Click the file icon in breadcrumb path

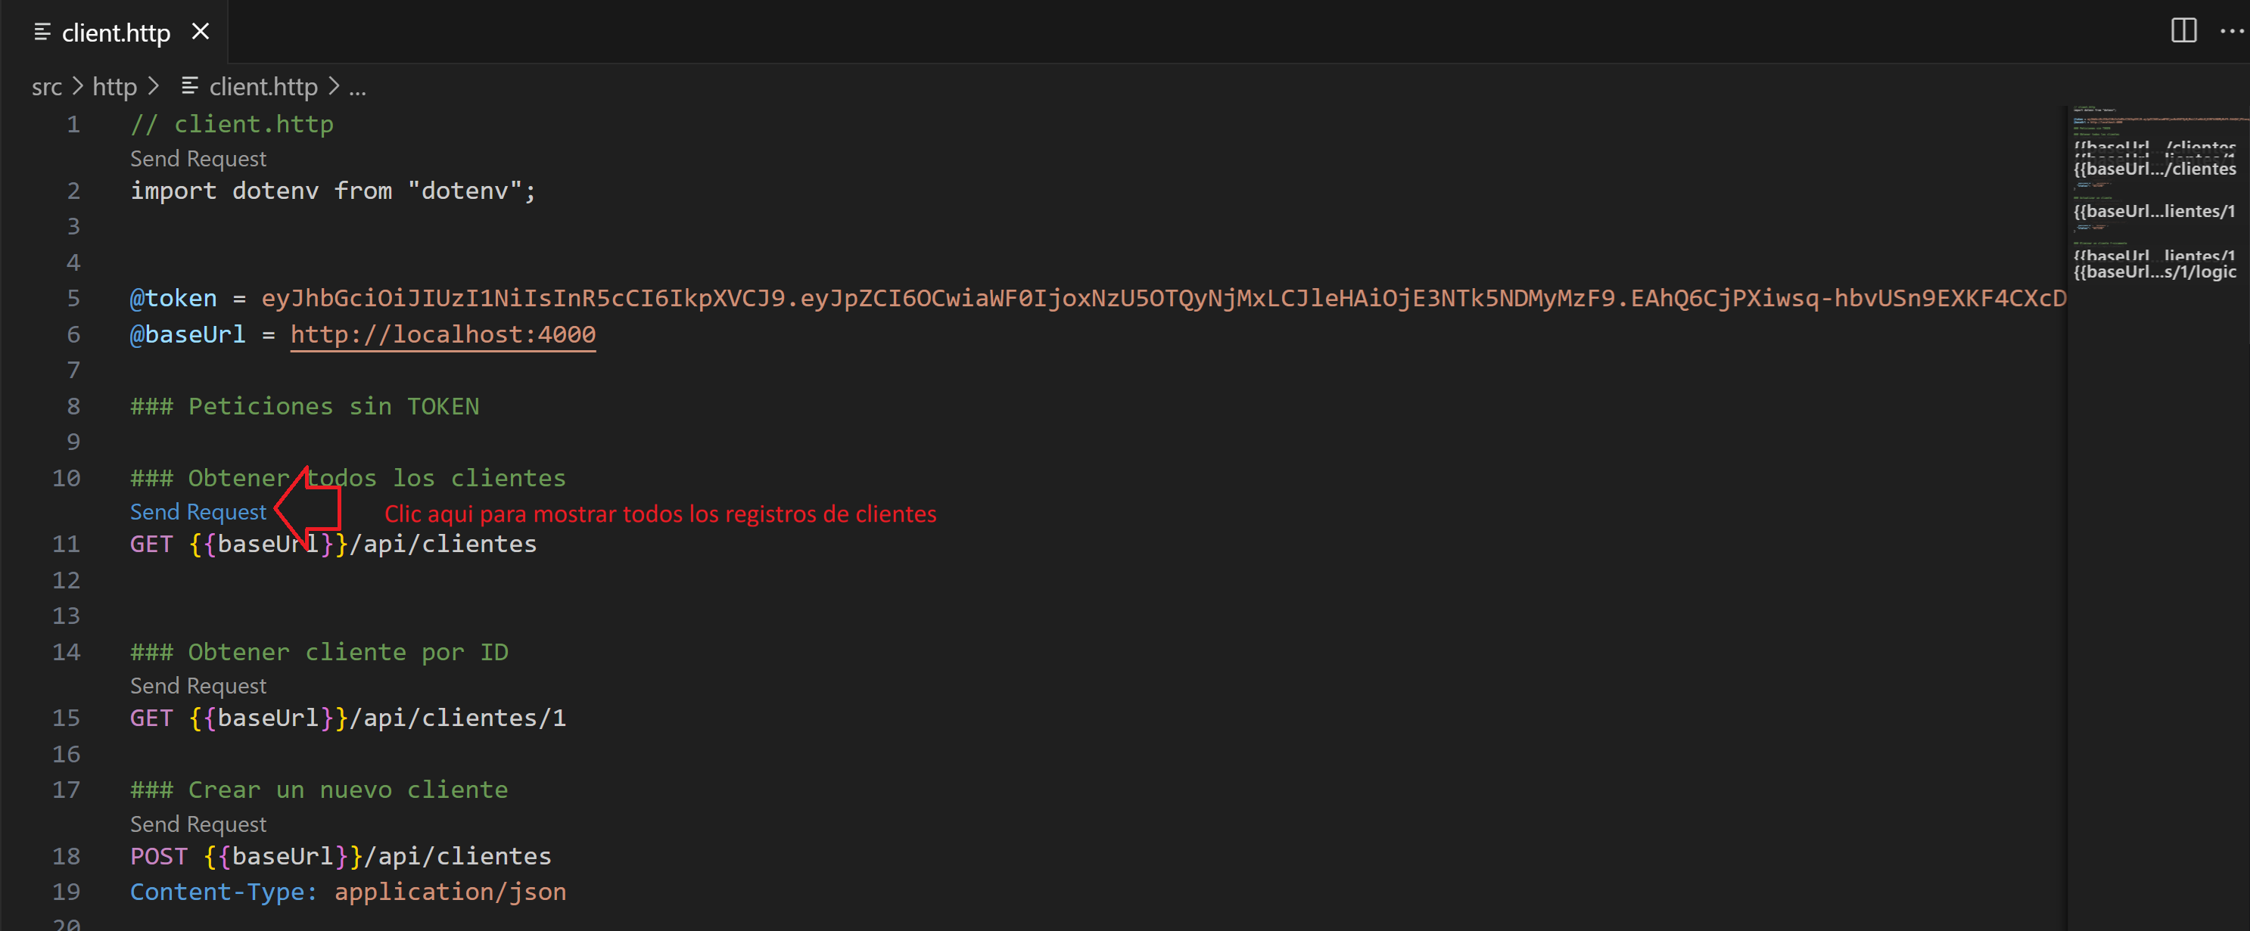click(189, 86)
